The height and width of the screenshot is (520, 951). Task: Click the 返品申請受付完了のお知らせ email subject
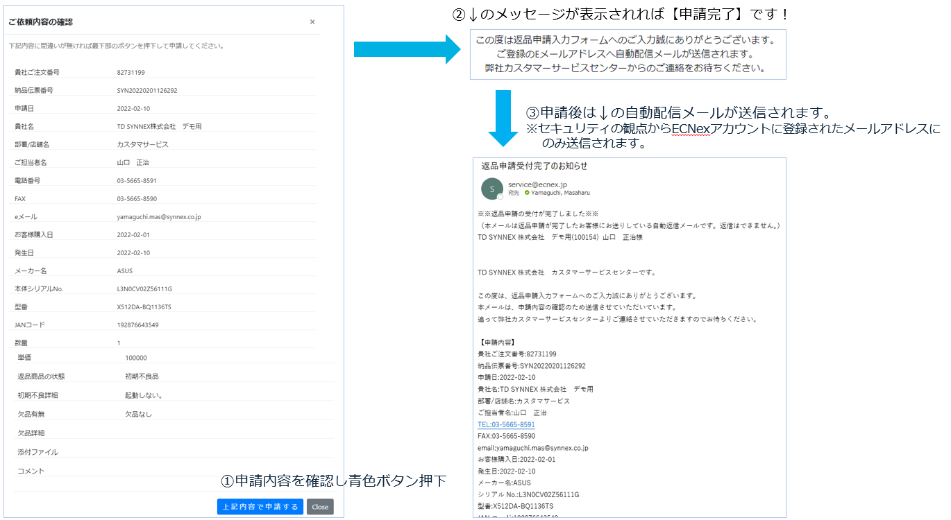(x=535, y=166)
